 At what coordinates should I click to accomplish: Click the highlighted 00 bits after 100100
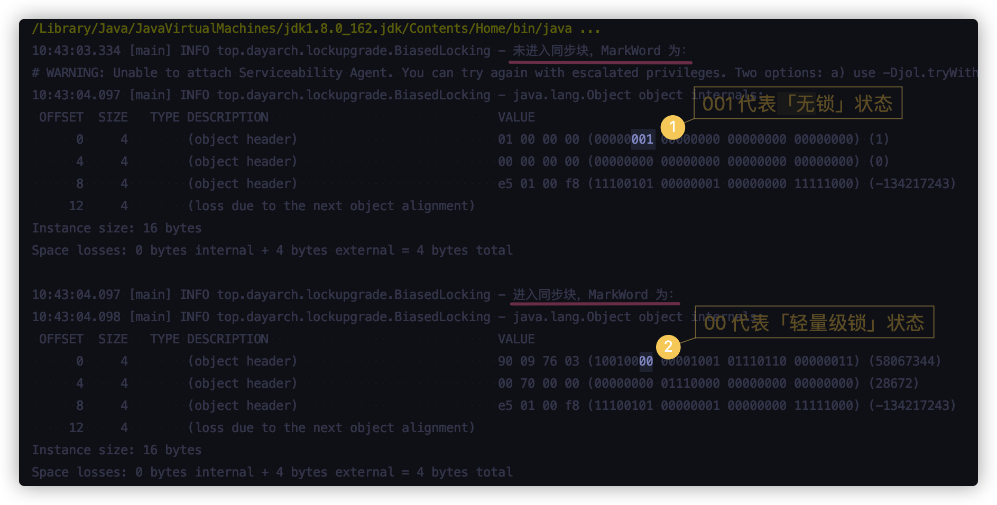point(646,361)
